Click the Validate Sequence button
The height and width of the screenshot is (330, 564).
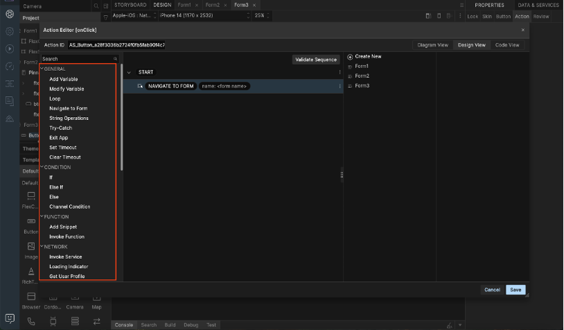316,60
